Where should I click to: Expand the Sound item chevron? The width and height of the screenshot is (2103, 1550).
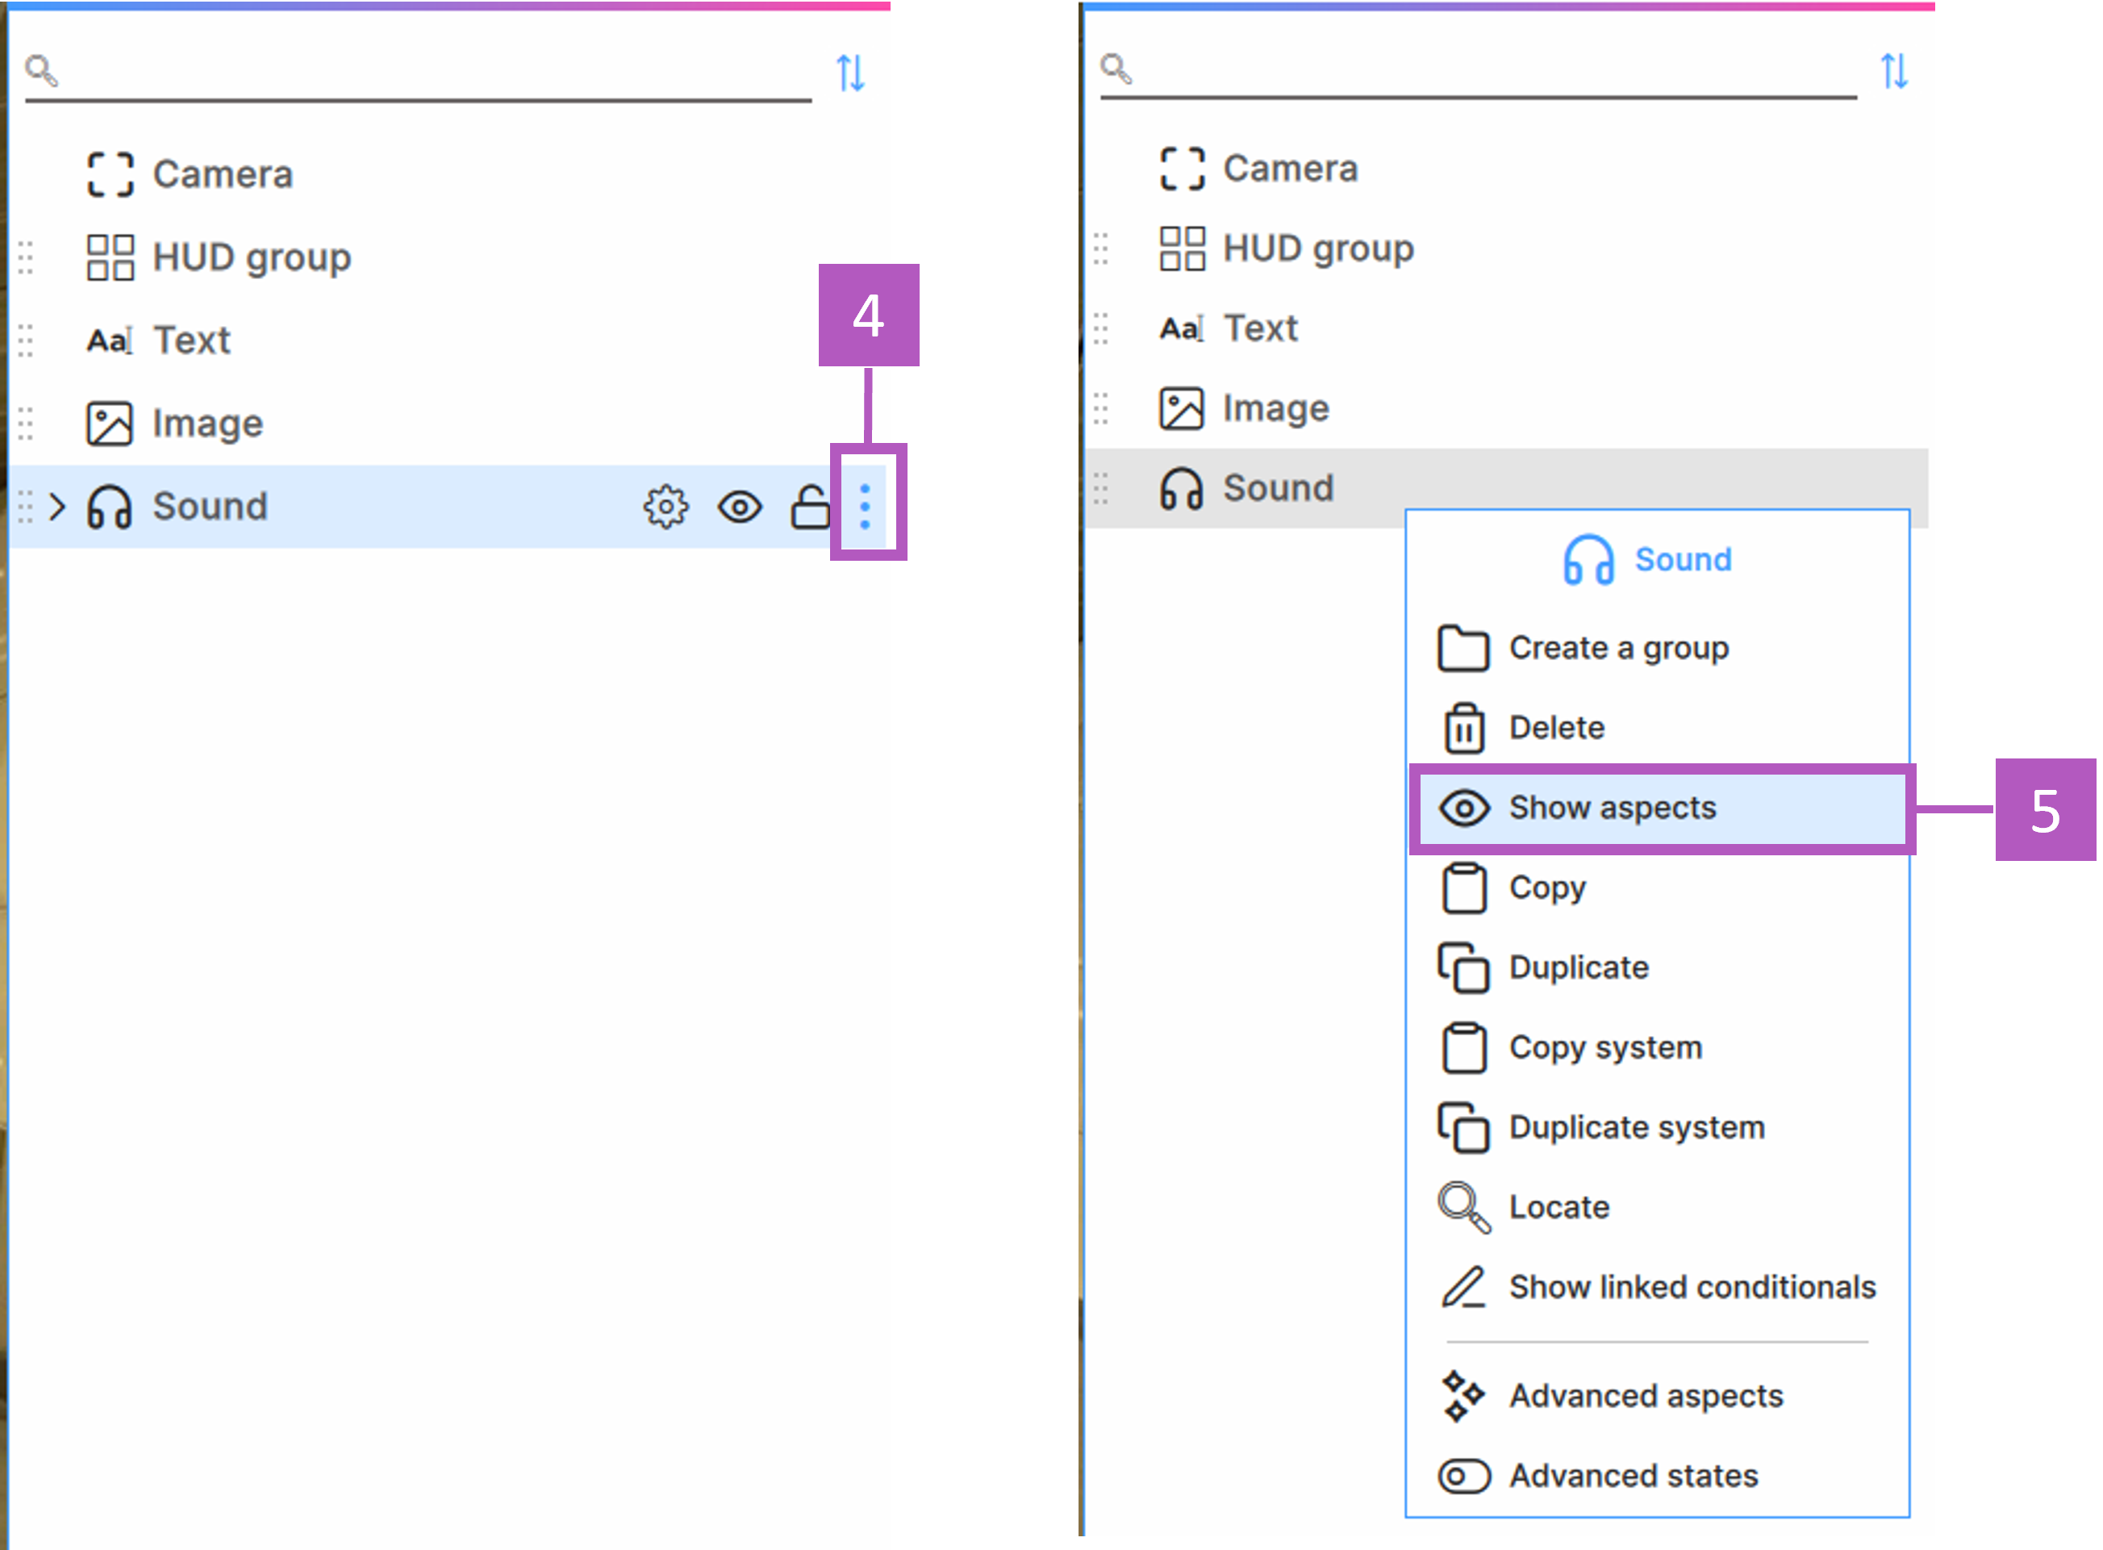point(58,507)
